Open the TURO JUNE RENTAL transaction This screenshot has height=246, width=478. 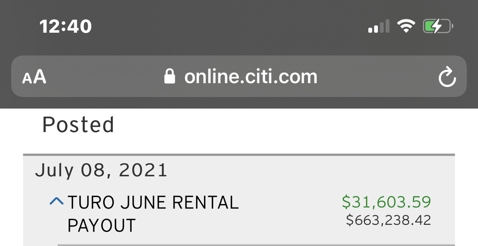(x=153, y=203)
